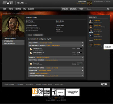Click the Log Off link
This screenshot has width=113, height=104.
click(x=108, y=1)
